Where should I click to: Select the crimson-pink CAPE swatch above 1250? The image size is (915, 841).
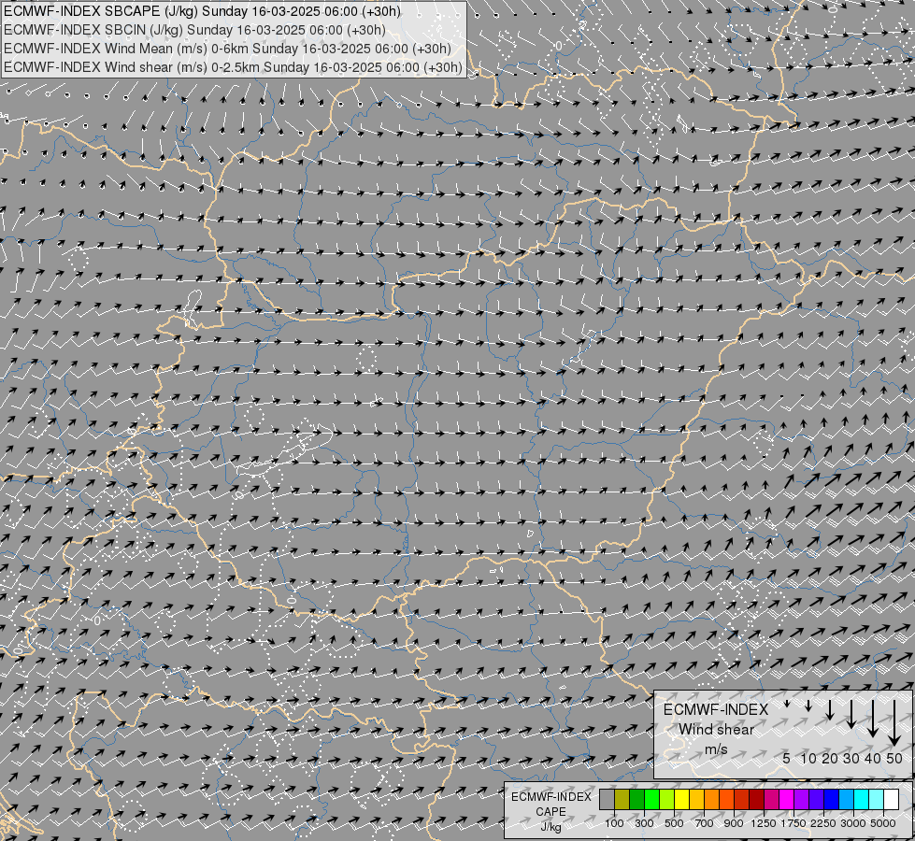772,799
